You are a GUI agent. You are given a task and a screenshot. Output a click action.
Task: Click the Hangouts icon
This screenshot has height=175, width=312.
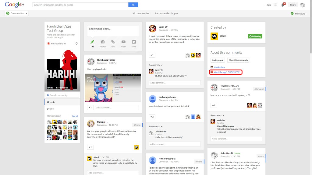click(292, 13)
